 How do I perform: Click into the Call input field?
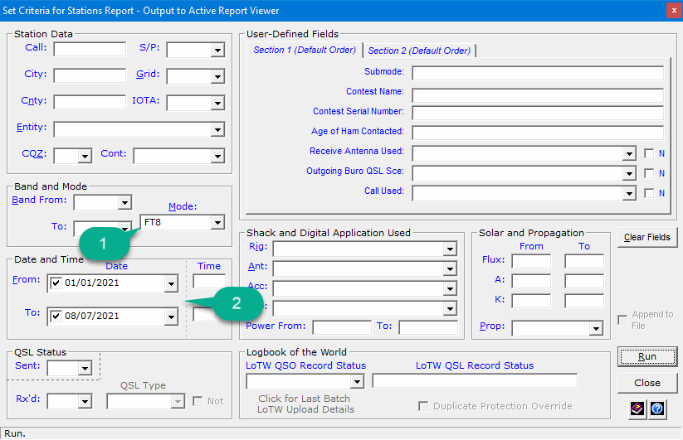90,49
